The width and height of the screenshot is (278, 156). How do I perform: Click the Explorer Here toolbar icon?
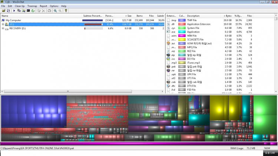pyautogui.click(x=23, y=11)
